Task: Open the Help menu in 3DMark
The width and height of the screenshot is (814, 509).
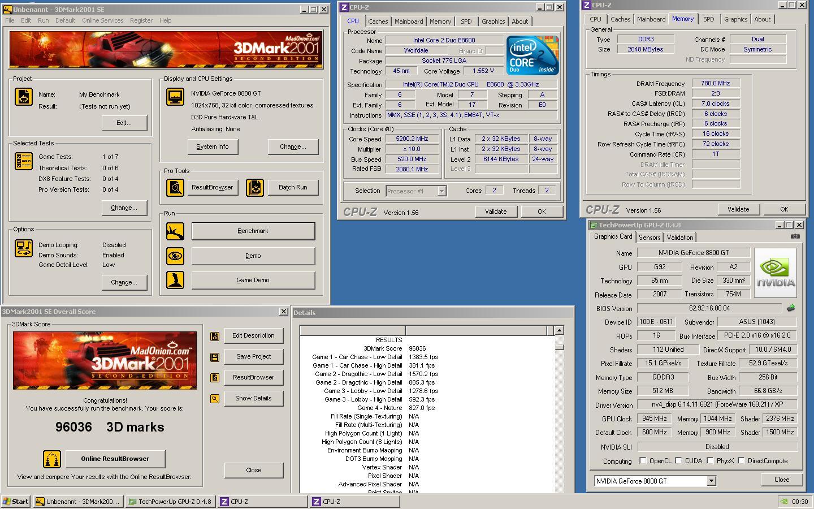Action: pos(165,20)
